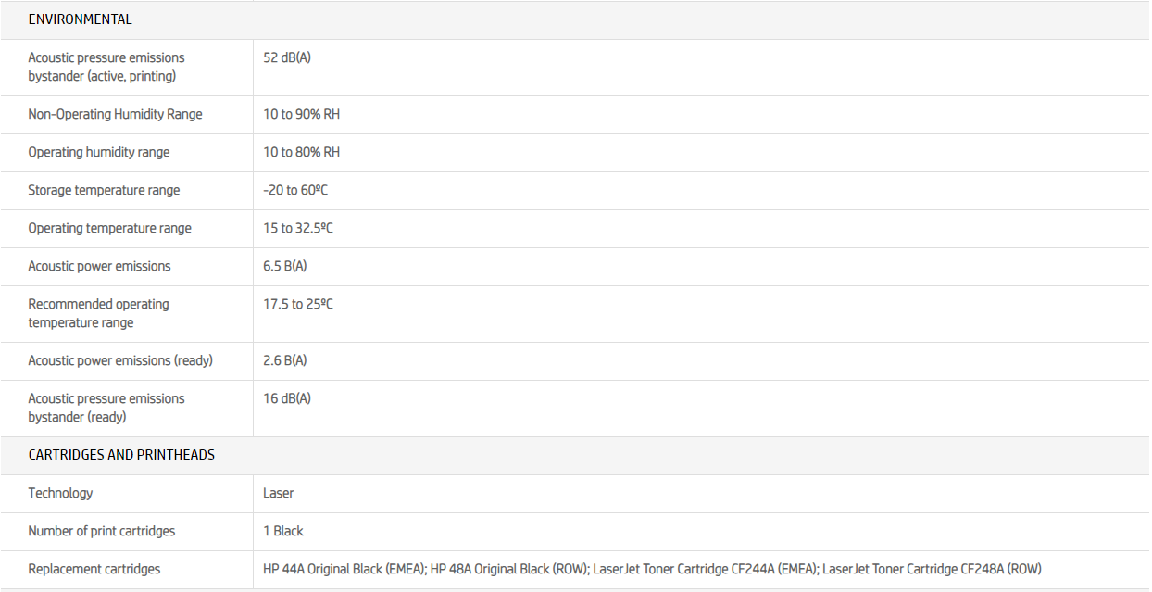Click the 10 to 80% RH value
Screen dimensions: 1152x592
coord(301,153)
